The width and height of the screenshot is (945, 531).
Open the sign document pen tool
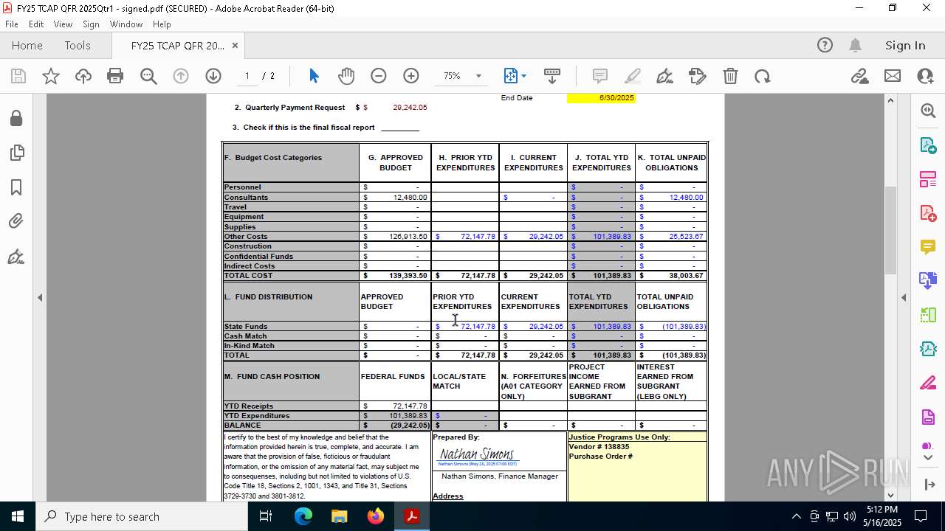[x=664, y=76]
